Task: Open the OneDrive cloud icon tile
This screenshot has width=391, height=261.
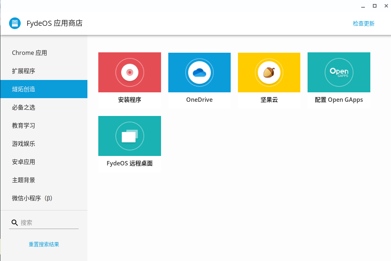Action: point(199,72)
